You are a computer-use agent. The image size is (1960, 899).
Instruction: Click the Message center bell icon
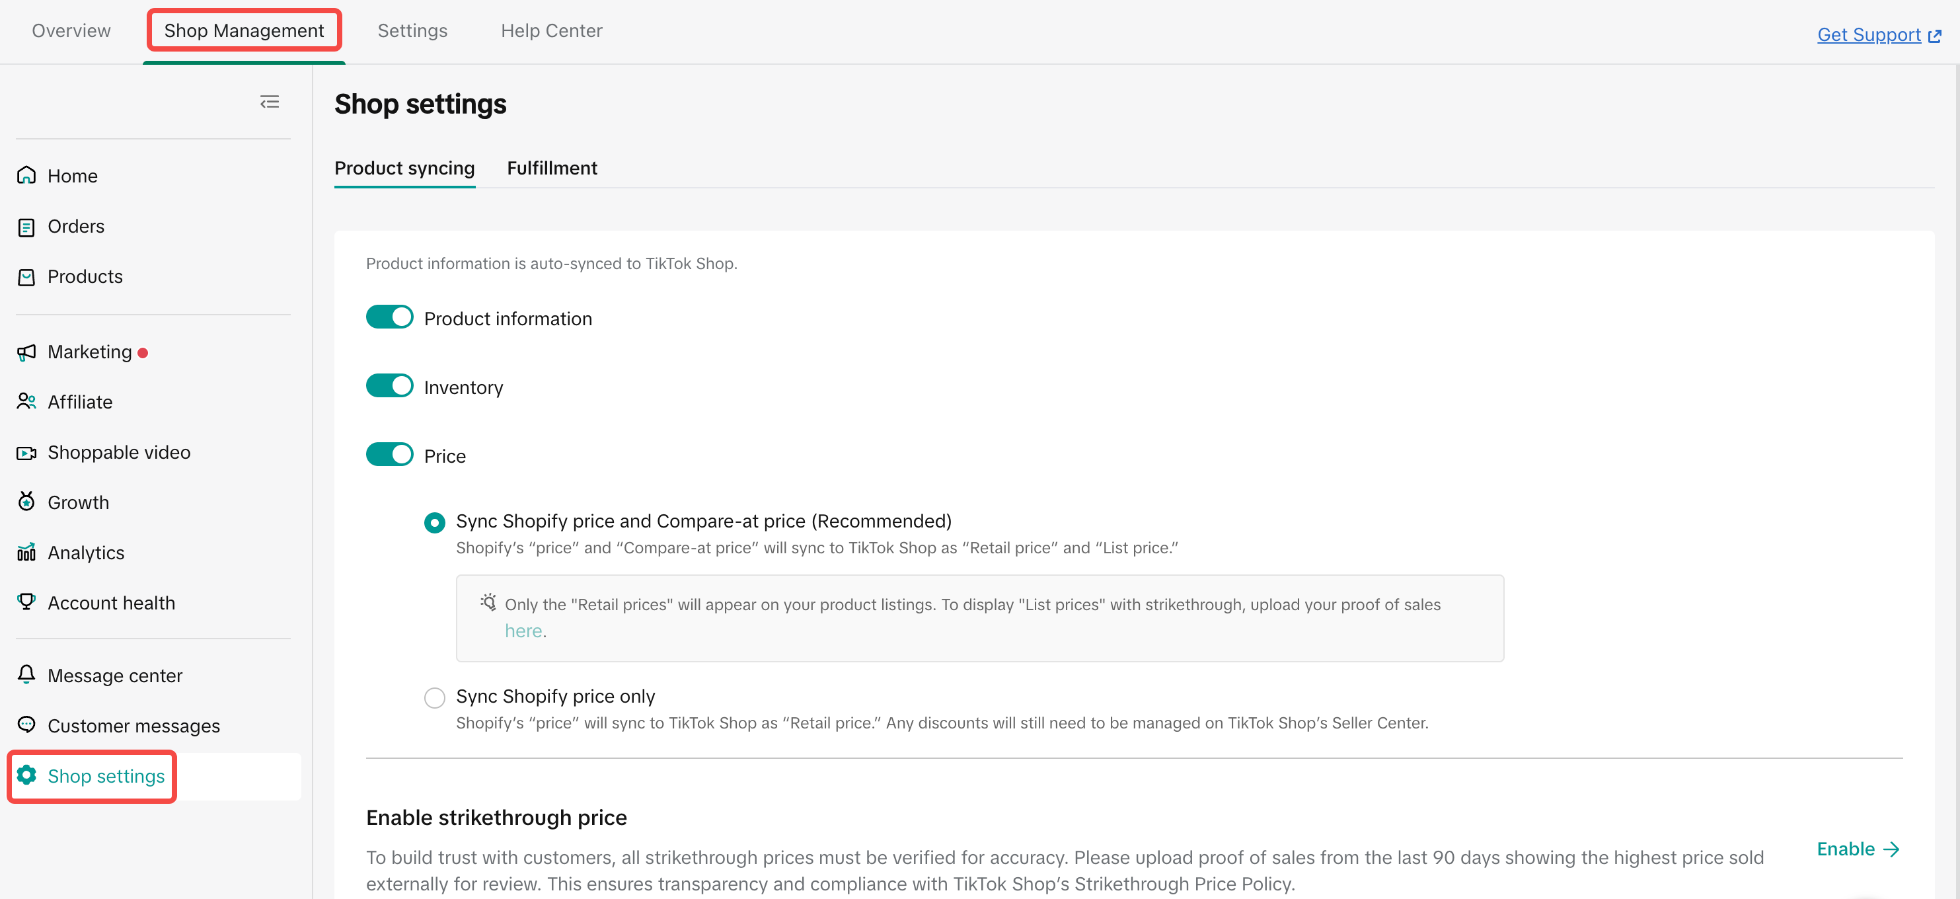[26, 675]
